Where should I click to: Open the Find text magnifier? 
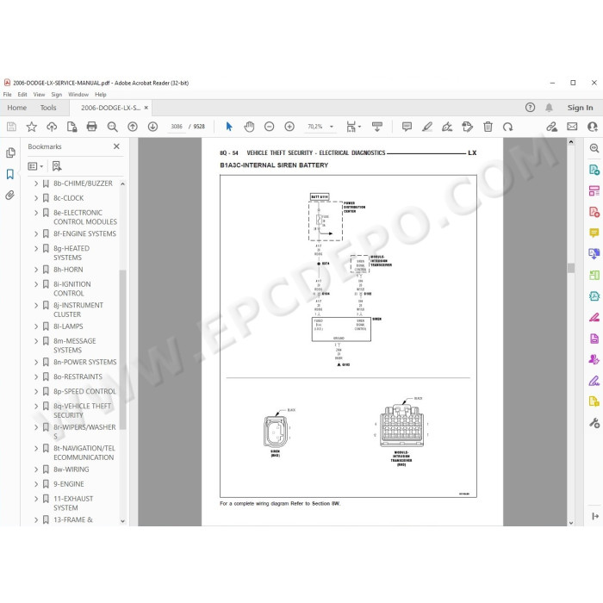click(112, 127)
